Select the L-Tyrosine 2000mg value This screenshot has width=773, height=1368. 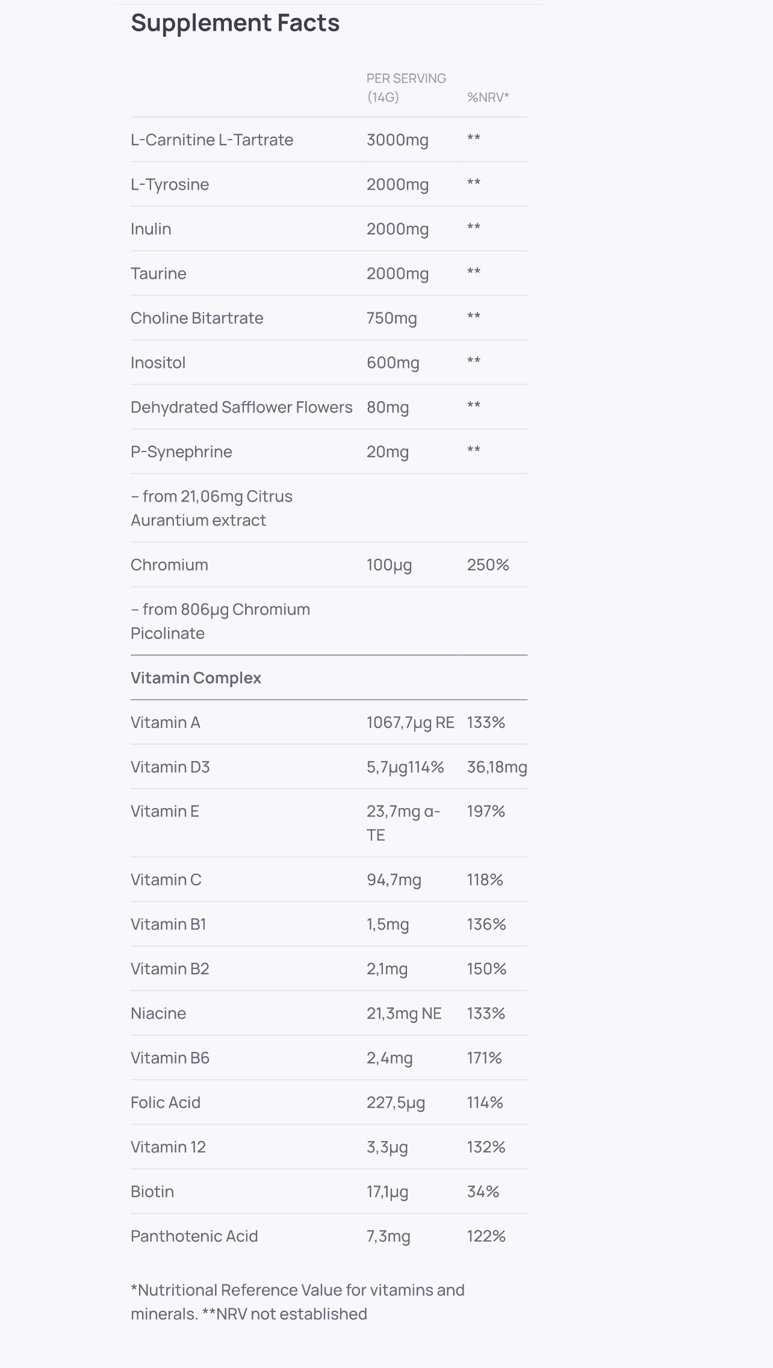pos(397,184)
